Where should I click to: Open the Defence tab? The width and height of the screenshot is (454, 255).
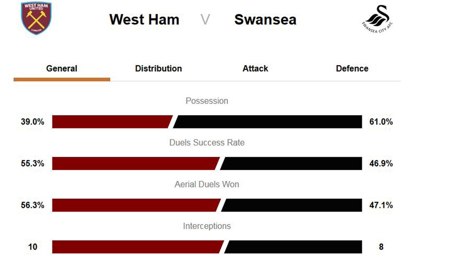pos(352,68)
